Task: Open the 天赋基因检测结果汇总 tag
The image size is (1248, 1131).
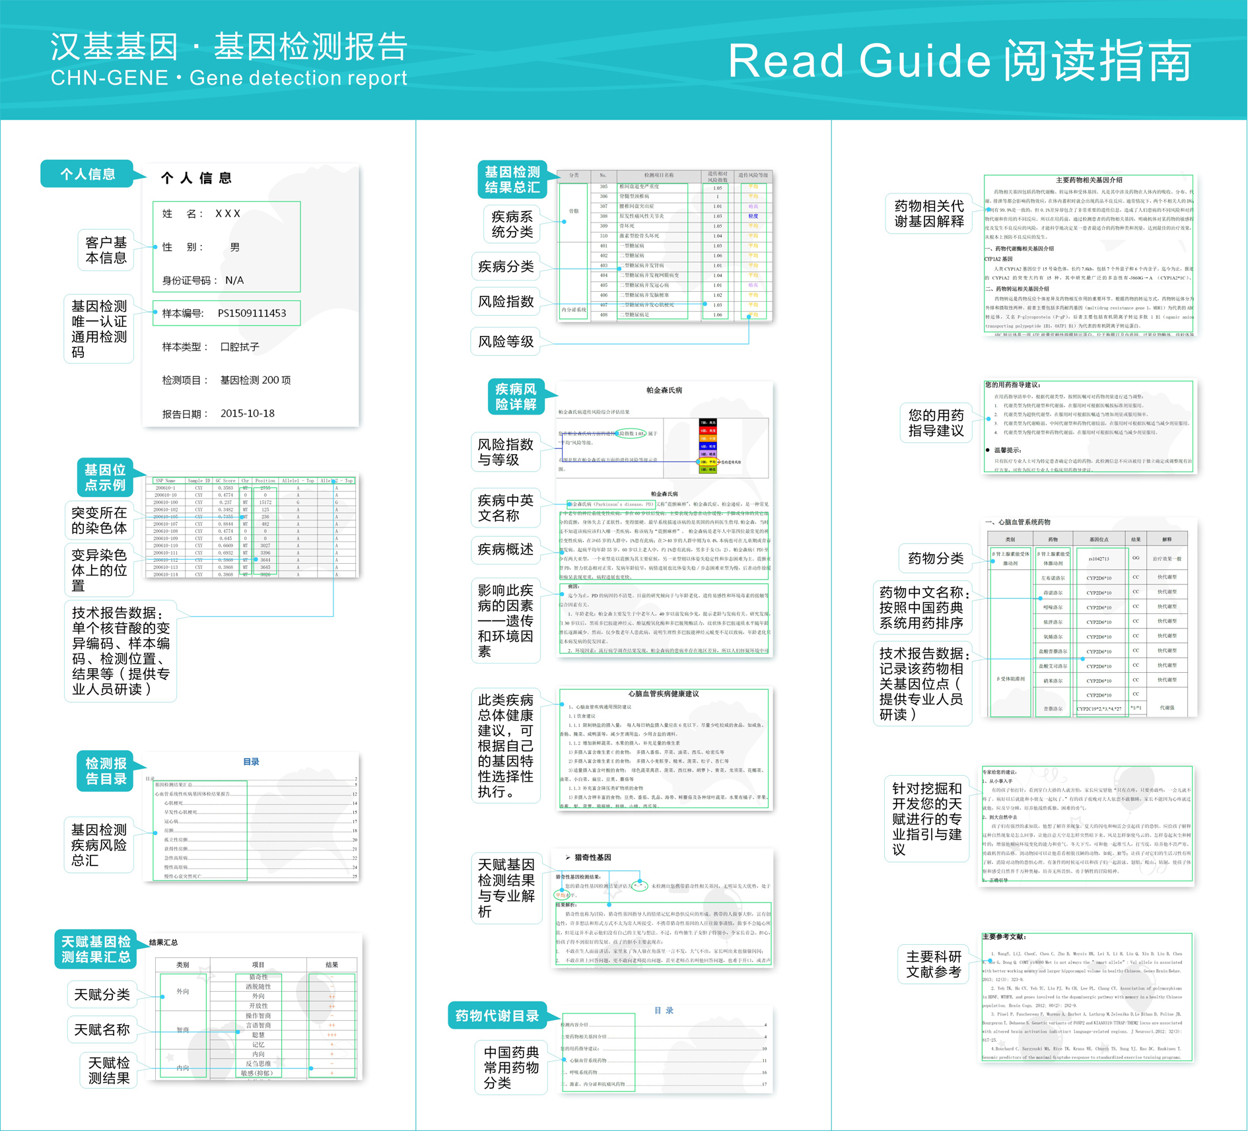Action: (x=96, y=949)
